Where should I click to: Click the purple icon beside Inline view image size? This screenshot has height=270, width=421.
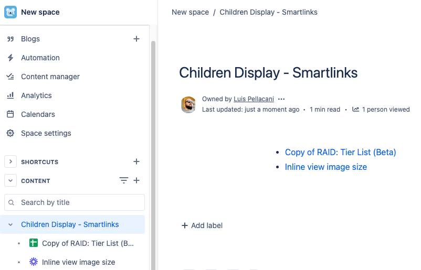(34, 262)
